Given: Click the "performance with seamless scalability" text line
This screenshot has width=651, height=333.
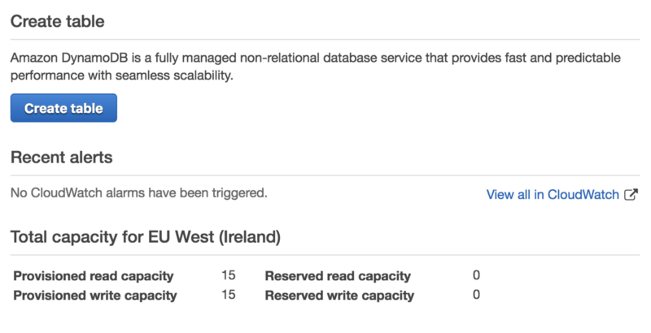Looking at the screenshot, I should tap(121, 76).
